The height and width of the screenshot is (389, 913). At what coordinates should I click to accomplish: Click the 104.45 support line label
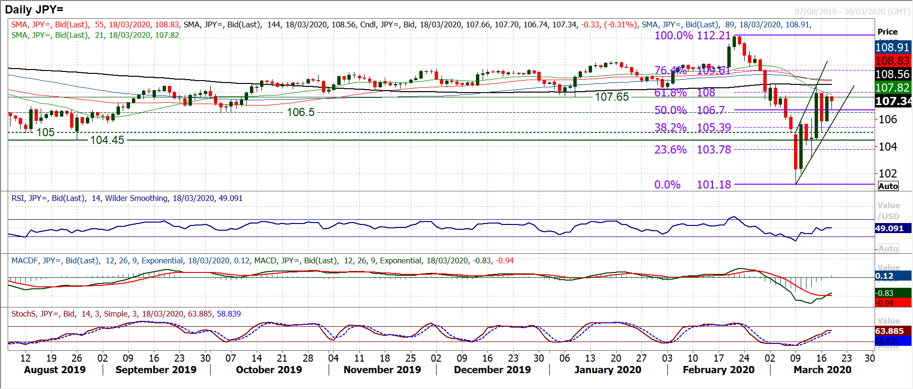point(107,140)
